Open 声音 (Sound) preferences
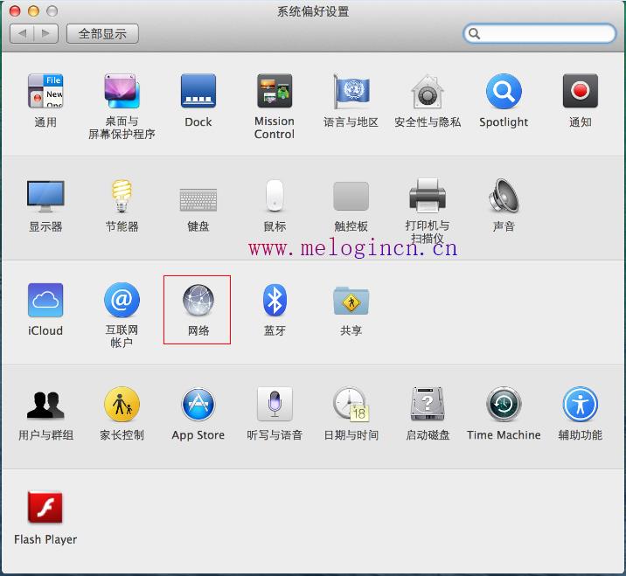626x576 pixels. click(504, 196)
